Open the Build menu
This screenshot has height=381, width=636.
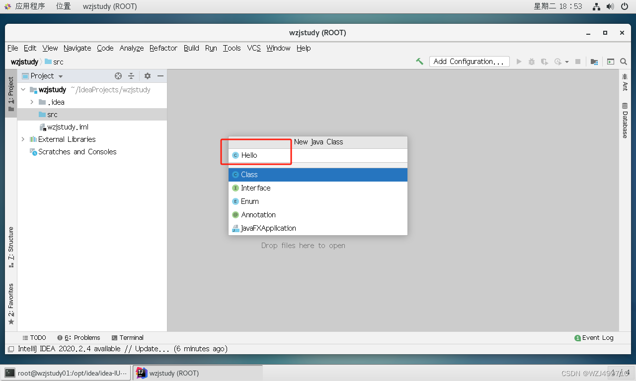191,48
